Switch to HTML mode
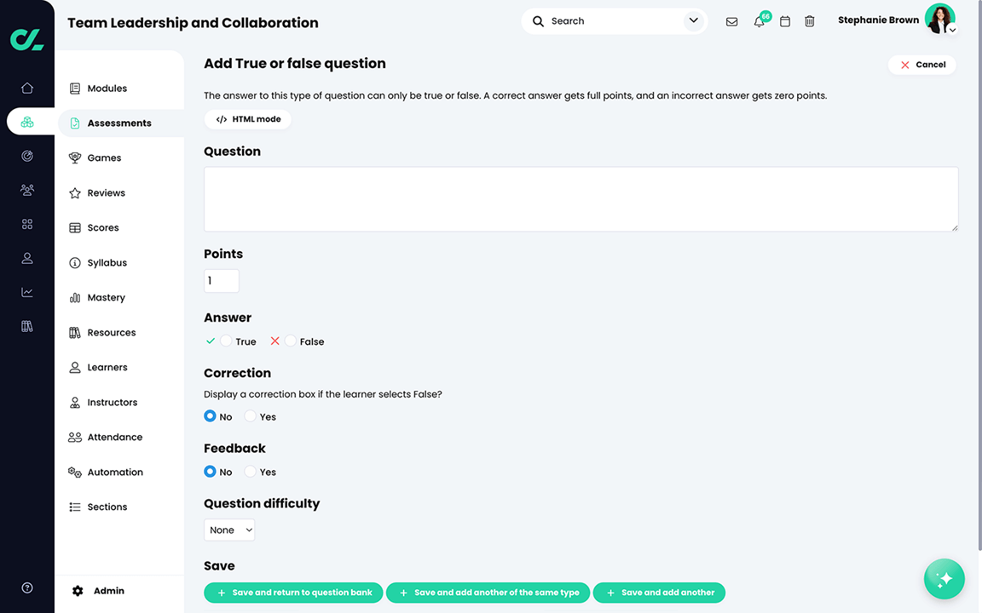This screenshot has height=613, width=982. [x=248, y=119]
